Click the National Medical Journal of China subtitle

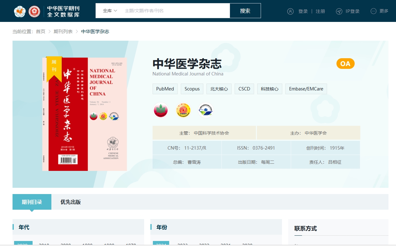[188, 74]
